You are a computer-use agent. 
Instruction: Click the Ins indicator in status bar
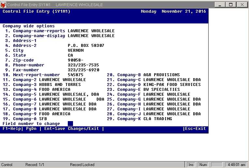coord(191,165)
